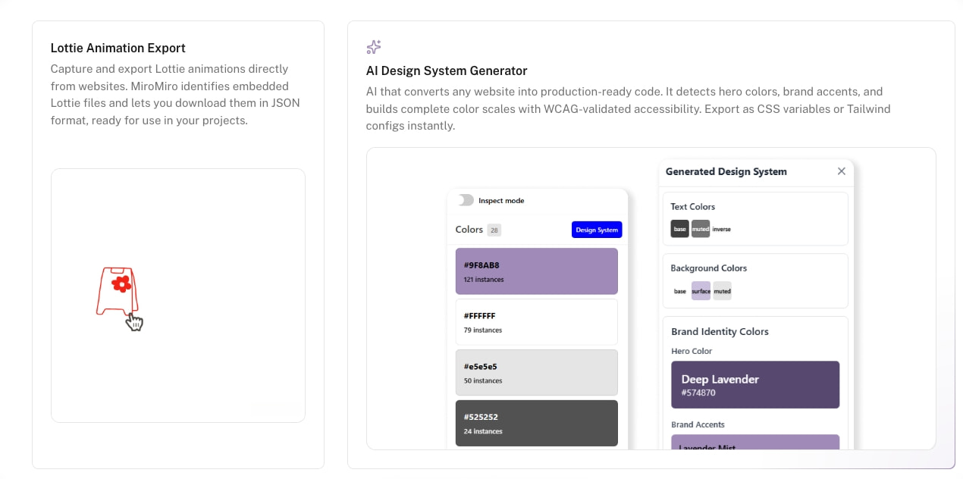The width and height of the screenshot is (963, 479).
Task: Click the Lottie Animation Export heading
Action: (118, 48)
